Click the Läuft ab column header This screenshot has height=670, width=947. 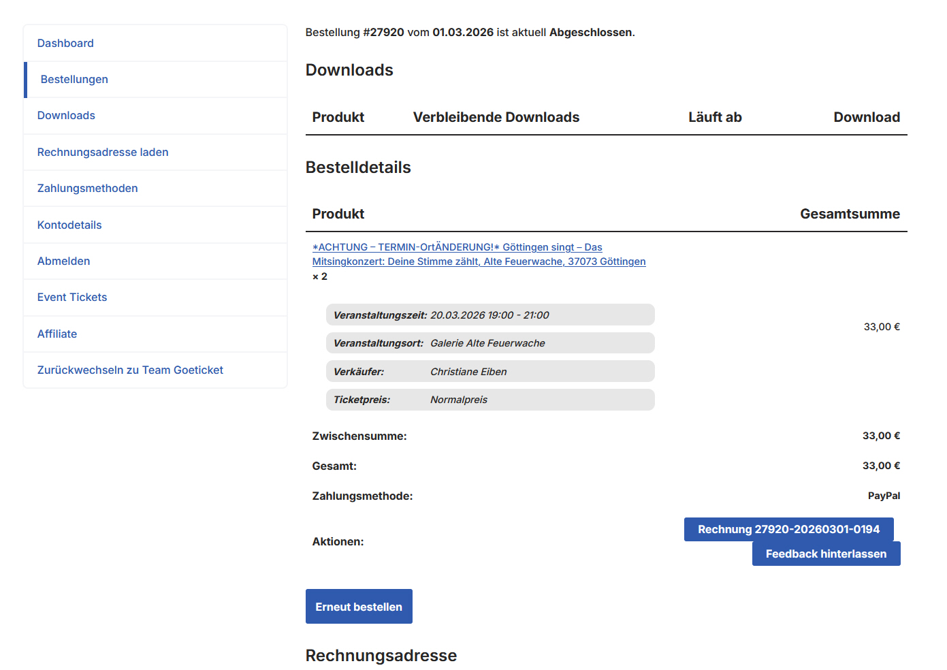[x=714, y=118]
